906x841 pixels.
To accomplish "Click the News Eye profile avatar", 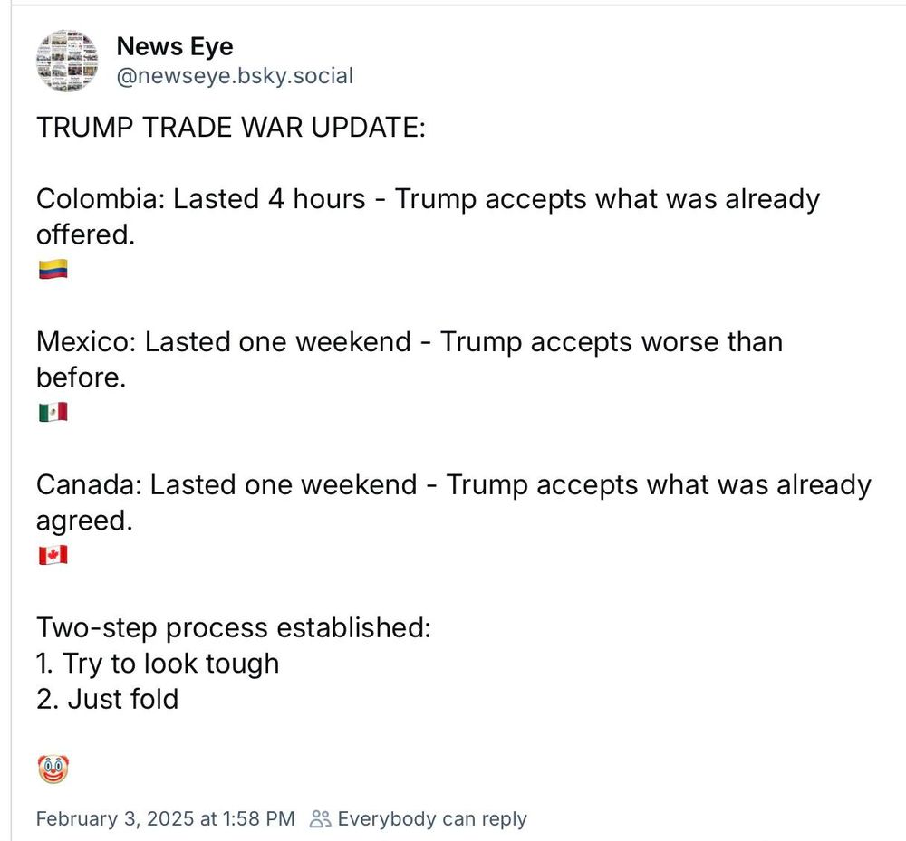I will pyautogui.click(x=66, y=61).
